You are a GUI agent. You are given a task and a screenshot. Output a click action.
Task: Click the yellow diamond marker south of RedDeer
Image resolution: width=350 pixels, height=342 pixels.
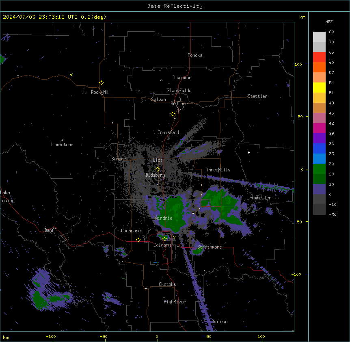pos(173,114)
